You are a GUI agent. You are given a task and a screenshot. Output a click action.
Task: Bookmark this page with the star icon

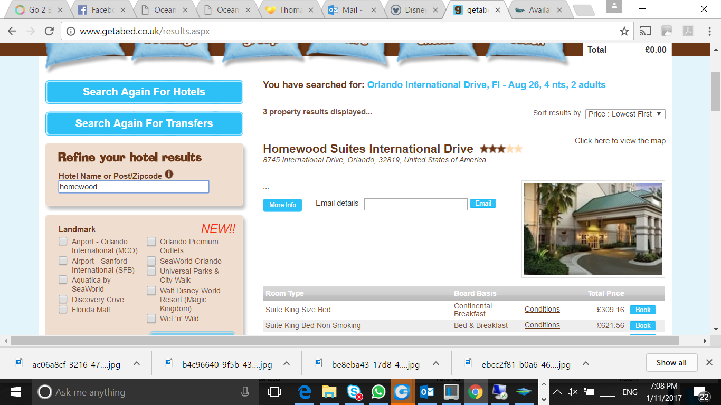[624, 31]
